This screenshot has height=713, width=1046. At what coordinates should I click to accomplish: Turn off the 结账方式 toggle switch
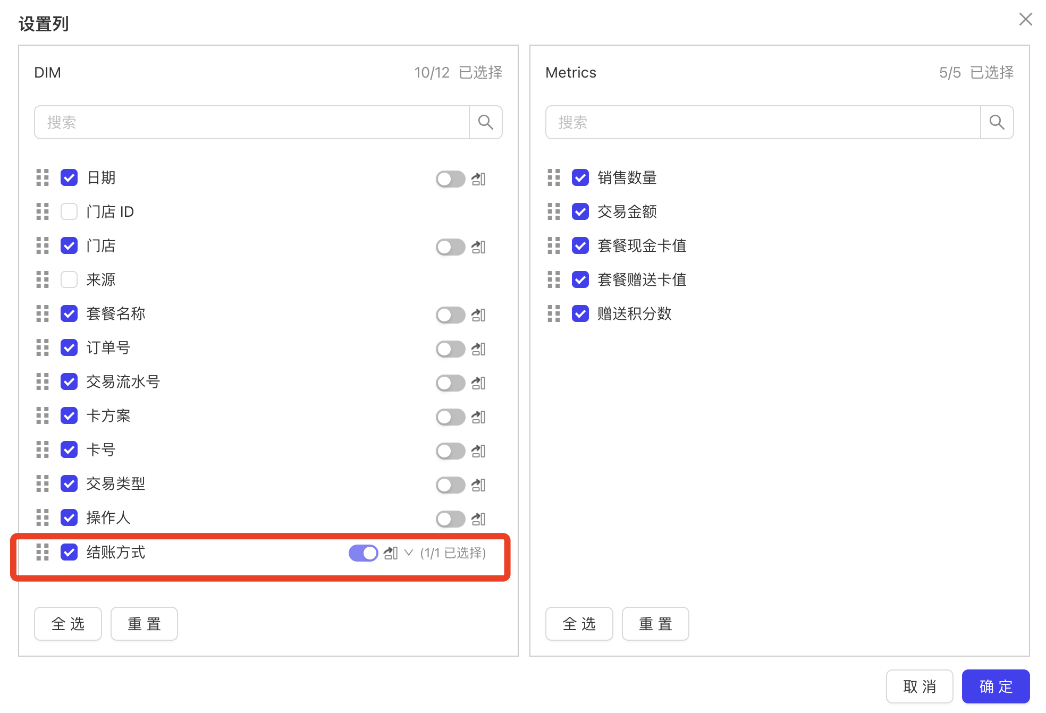(363, 553)
